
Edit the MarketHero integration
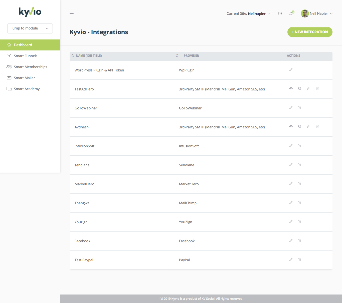[291, 183]
